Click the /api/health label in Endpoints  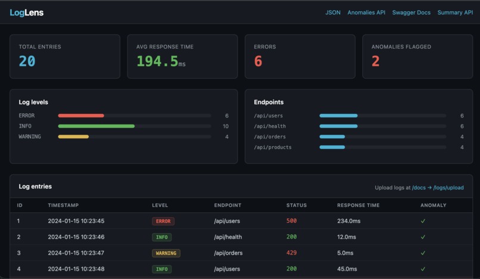pos(270,126)
